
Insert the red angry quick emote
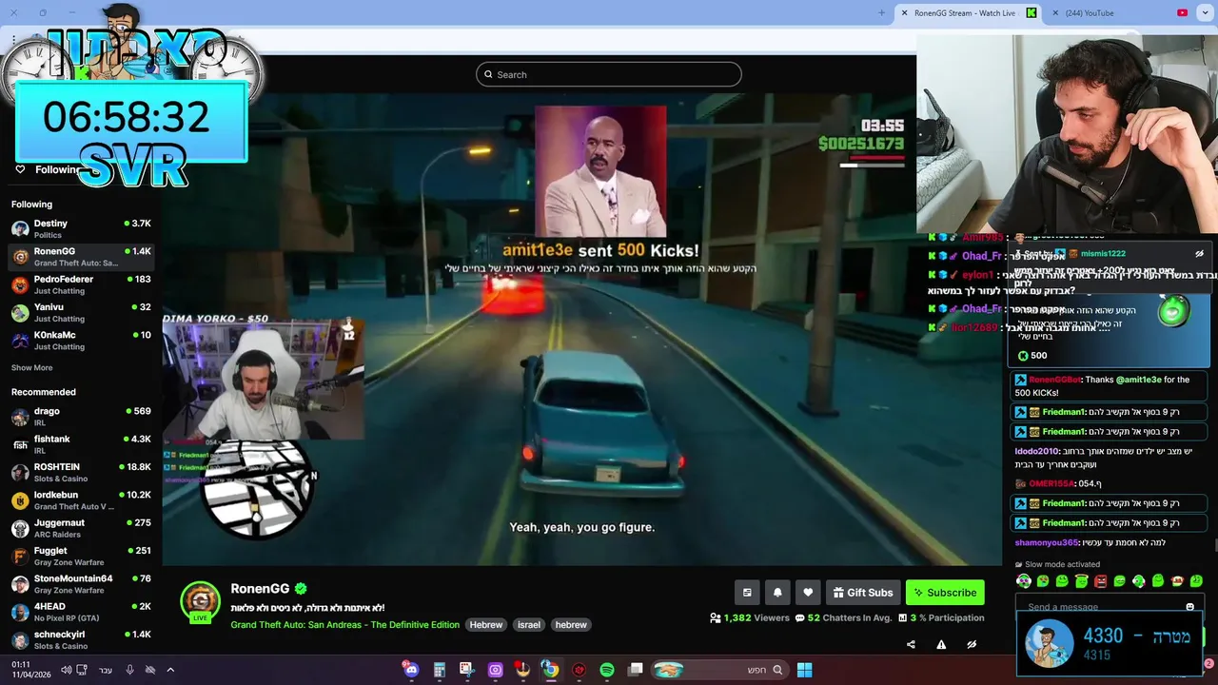1100,580
